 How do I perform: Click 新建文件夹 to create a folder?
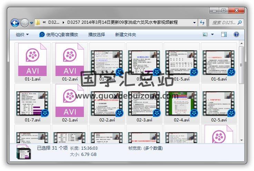coord(125,34)
